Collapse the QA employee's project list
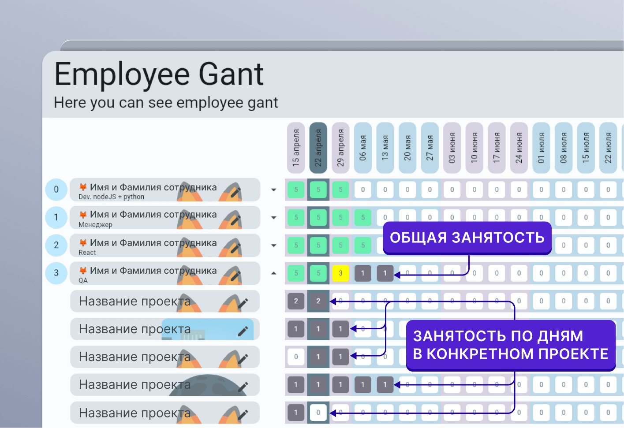The width and height of the screenshot is (624, 428). 274,273
